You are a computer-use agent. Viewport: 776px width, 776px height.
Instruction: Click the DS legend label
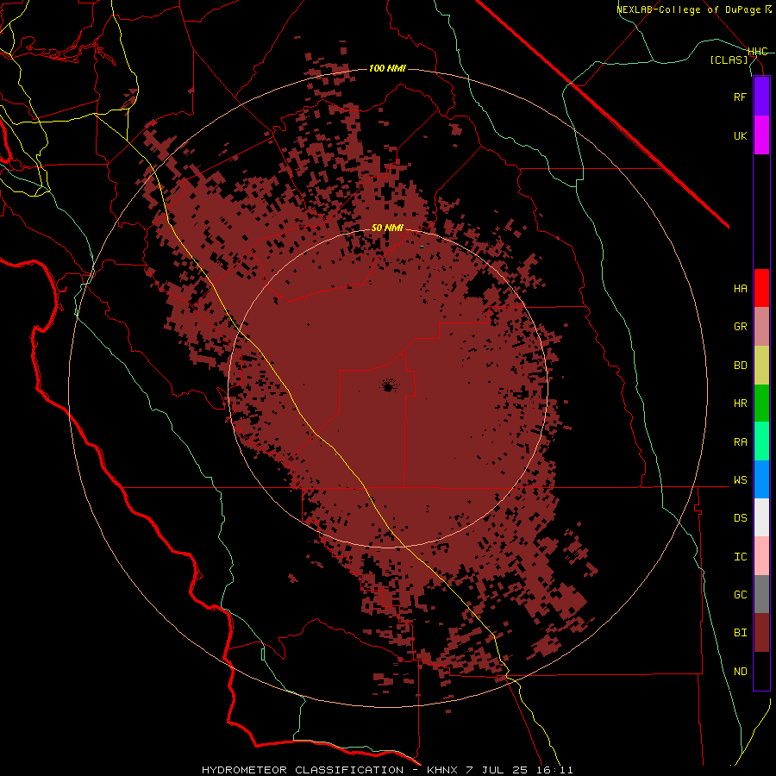[x=741, y=518]
